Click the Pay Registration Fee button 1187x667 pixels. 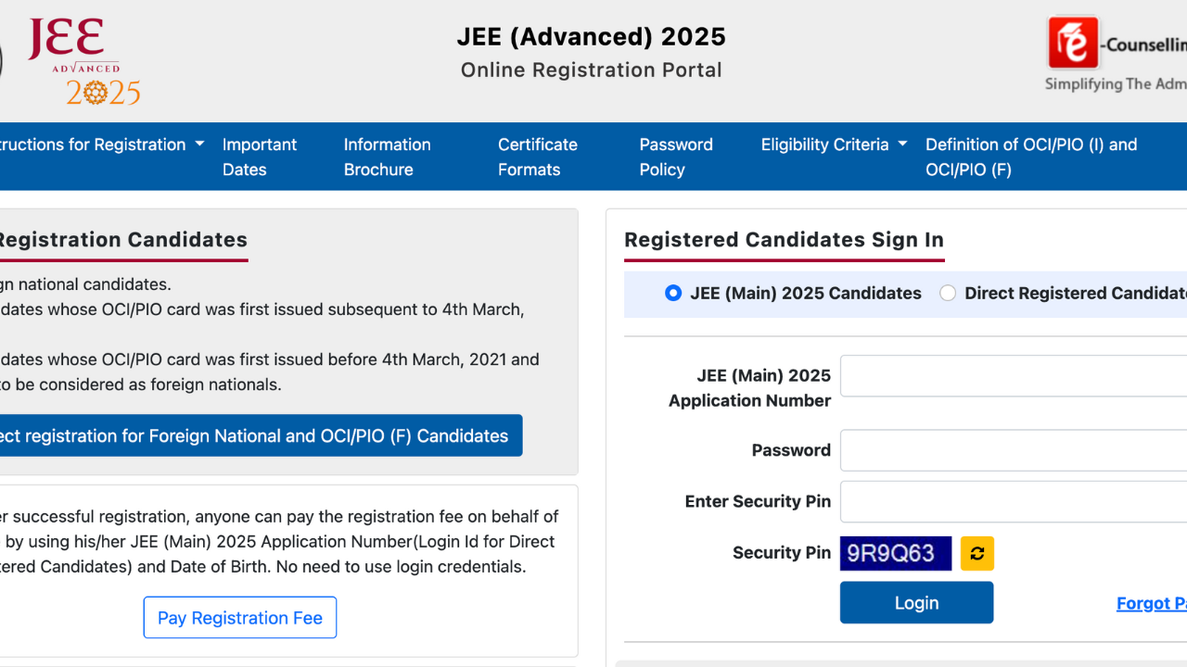coord(239,617)
